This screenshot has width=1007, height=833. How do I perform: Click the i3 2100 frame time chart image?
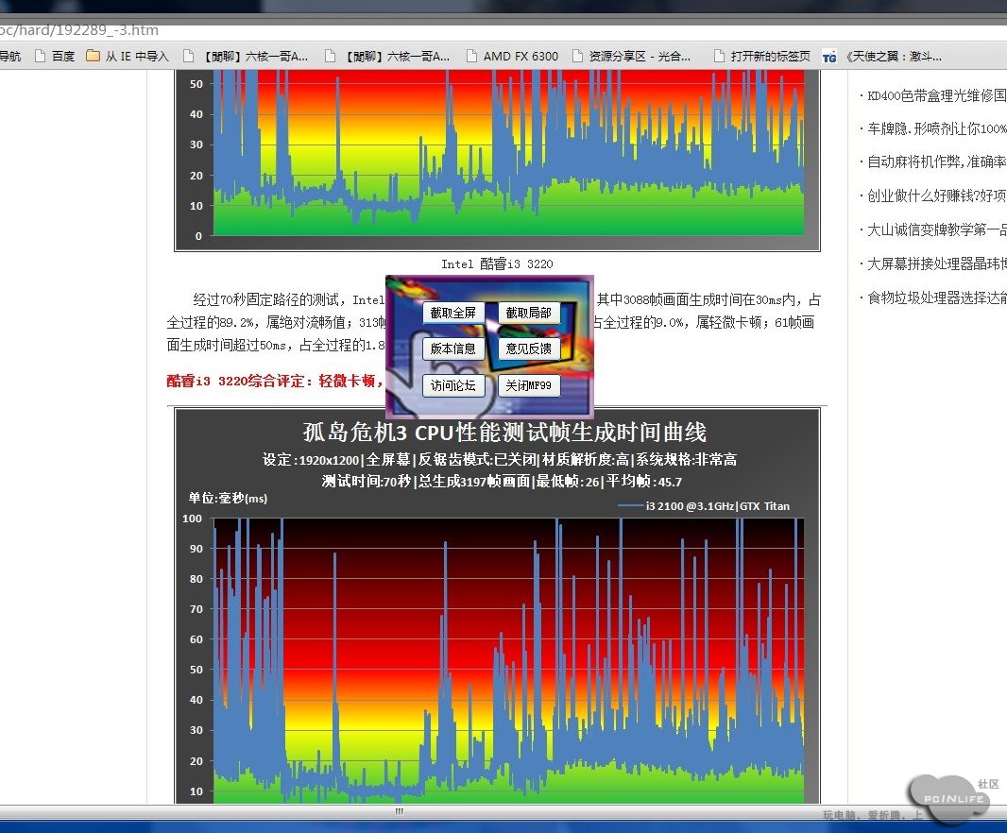(498, 605)
